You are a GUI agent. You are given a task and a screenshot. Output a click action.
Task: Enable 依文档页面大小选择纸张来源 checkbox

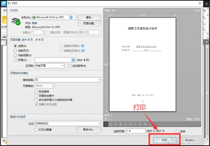pyautogui.click(x=36, y=100)
